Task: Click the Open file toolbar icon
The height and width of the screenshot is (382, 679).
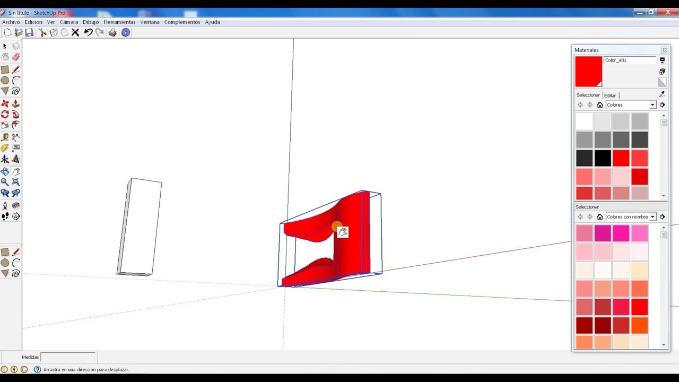Action: click(19, 32)
